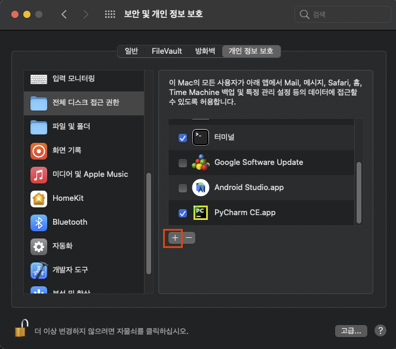The image size is (396, 349).
Task: Switch to the 일반 tab
Action: [x=131, y=51]
